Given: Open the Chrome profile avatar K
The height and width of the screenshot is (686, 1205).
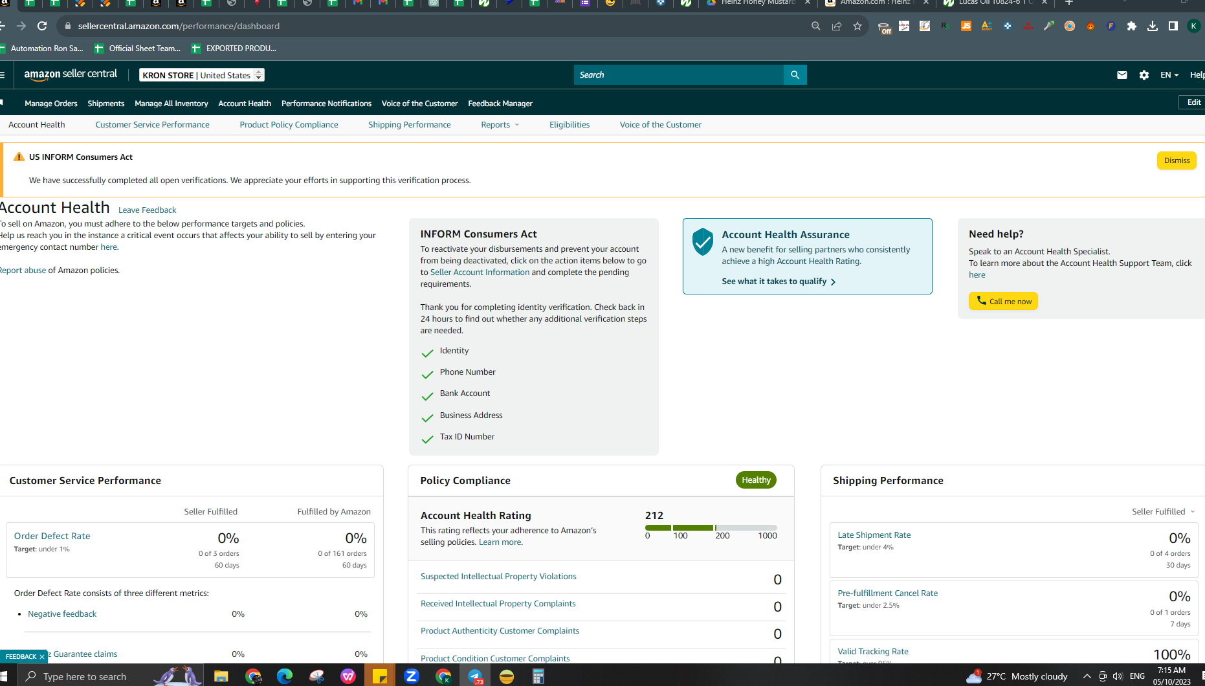Looking at the screenshot, I should click(1194, 26).
